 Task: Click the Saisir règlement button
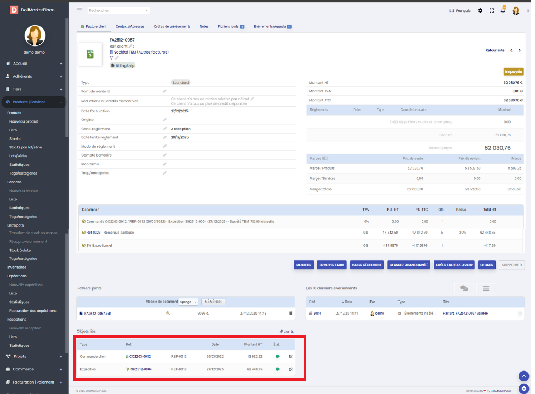pyautogui.click(x=367, y=265)
